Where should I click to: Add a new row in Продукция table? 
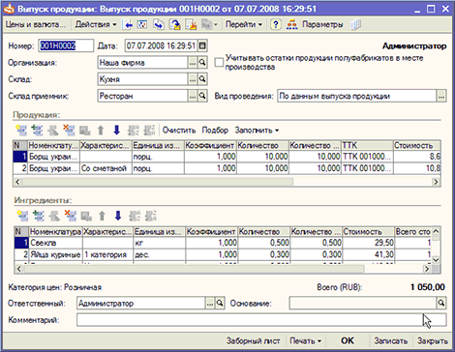(x=21, y=131)
